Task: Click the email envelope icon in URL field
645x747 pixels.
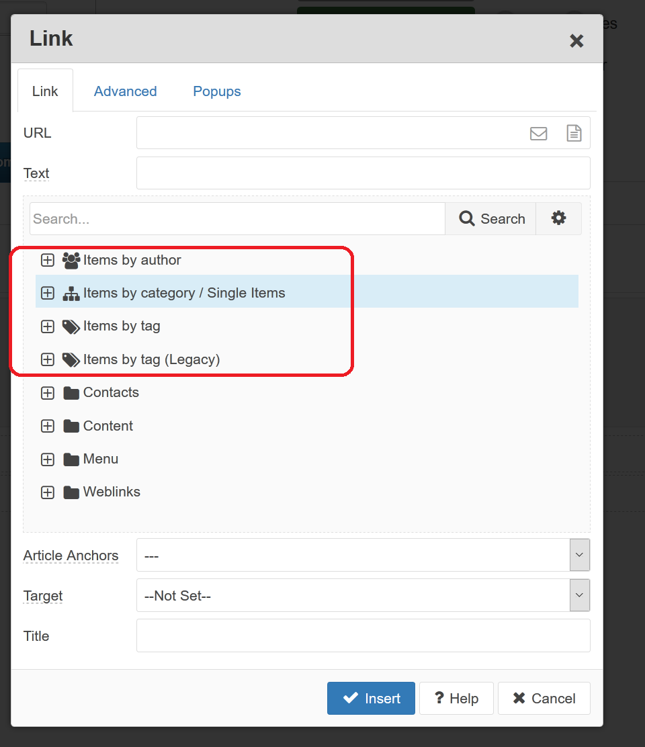Action: [538, 133]
